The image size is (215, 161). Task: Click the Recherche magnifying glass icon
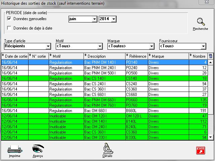click(201, 22)
